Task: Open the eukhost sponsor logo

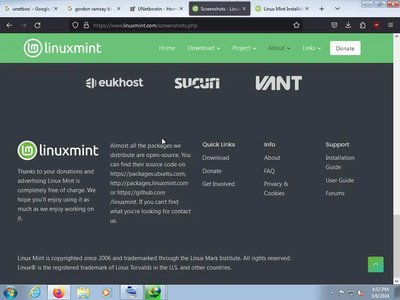Action: pyautogui.click(x=114, y=83)
